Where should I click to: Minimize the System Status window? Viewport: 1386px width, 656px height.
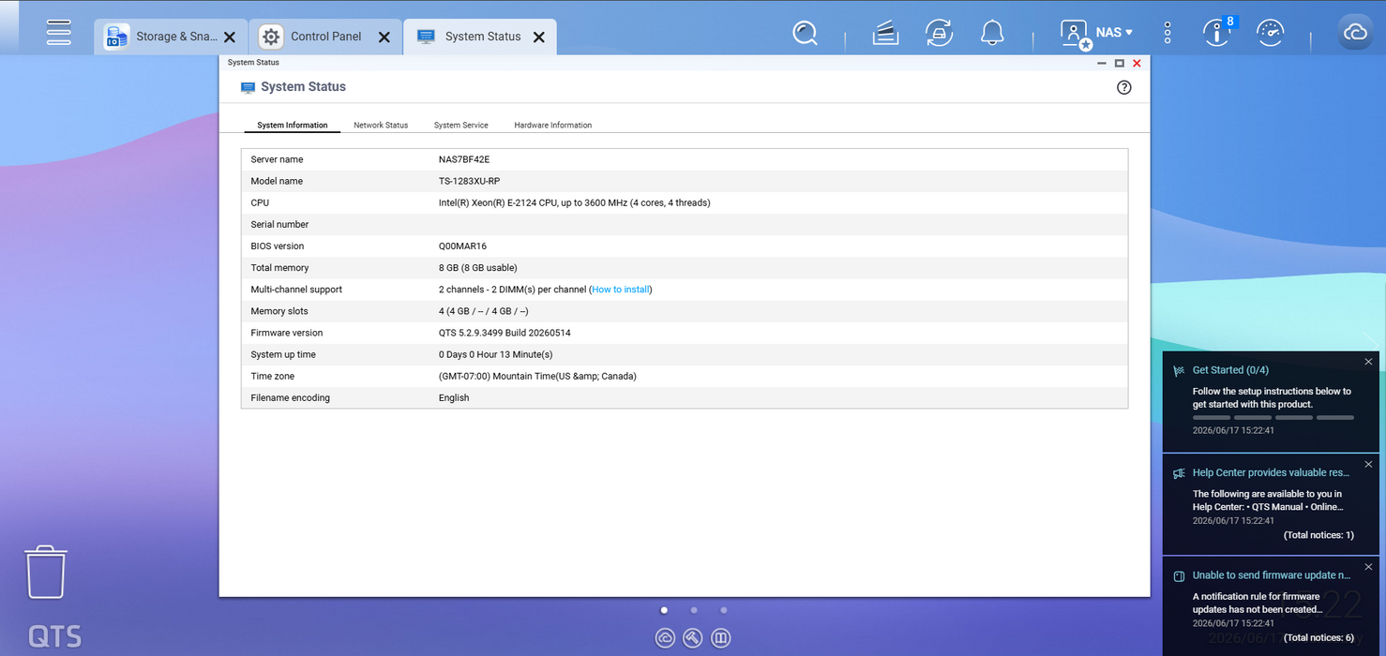[1102, 63]
